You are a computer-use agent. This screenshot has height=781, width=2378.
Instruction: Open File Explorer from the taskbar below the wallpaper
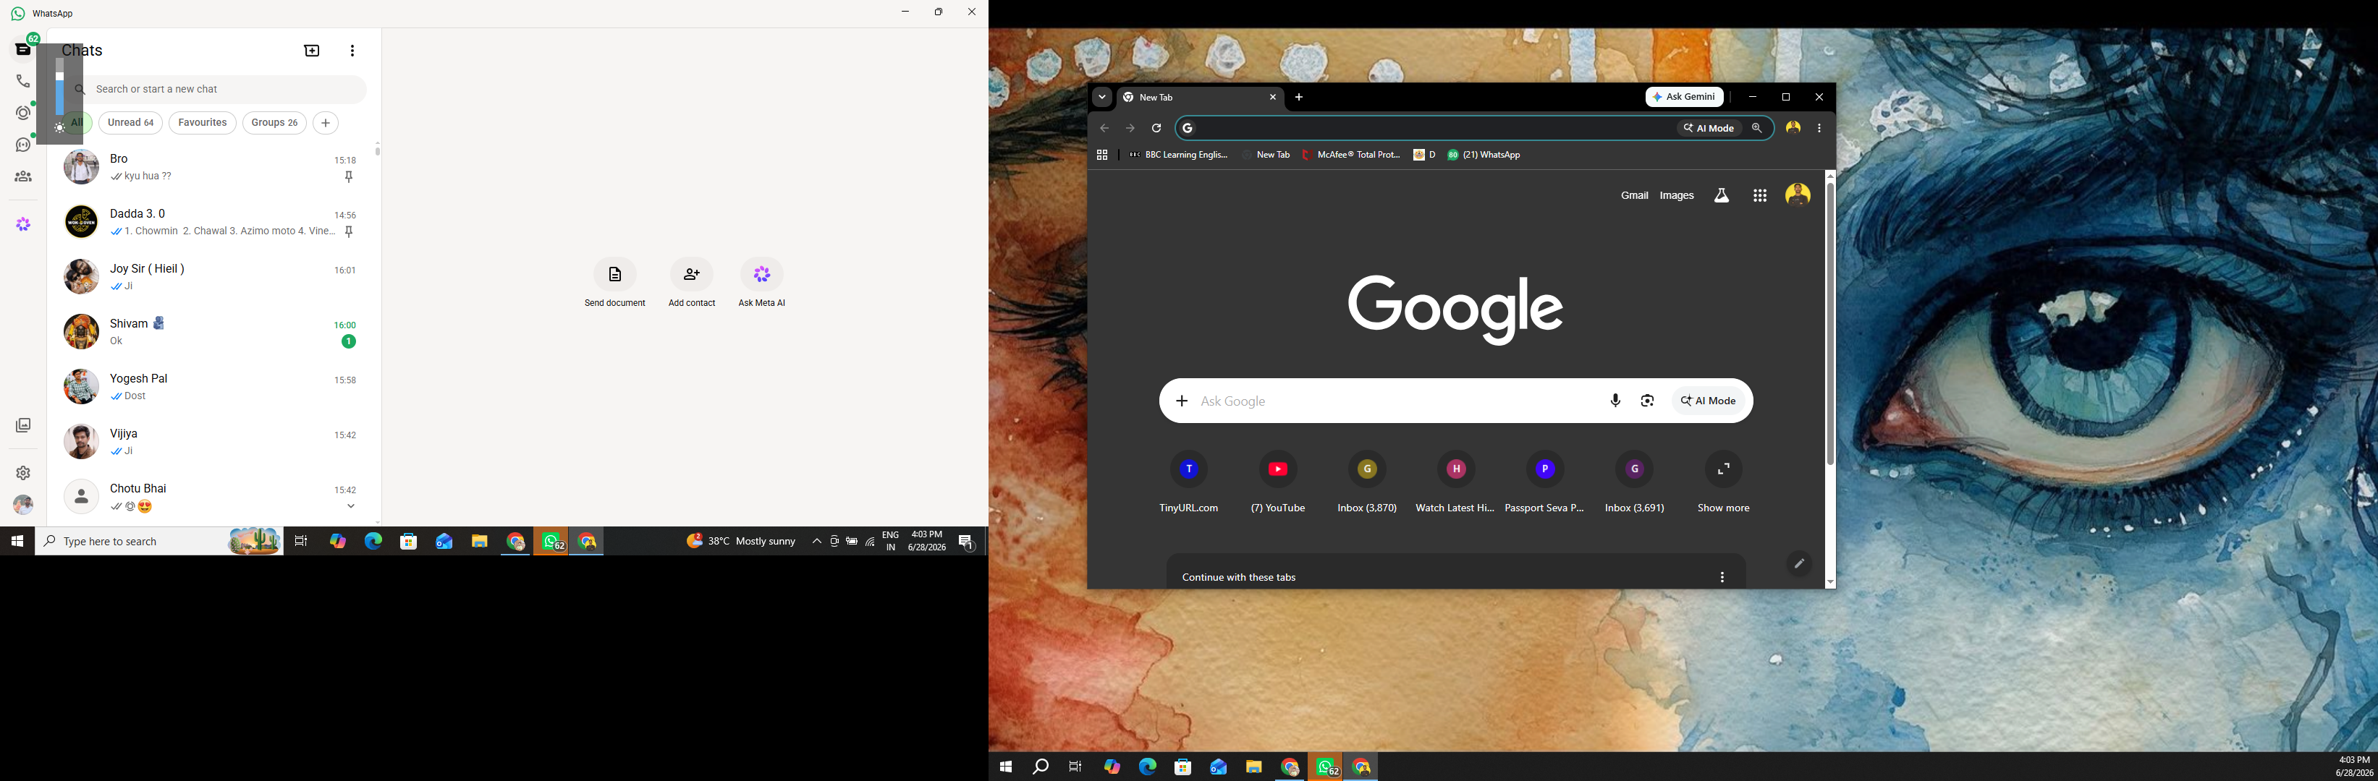(x=1253, y=767)
